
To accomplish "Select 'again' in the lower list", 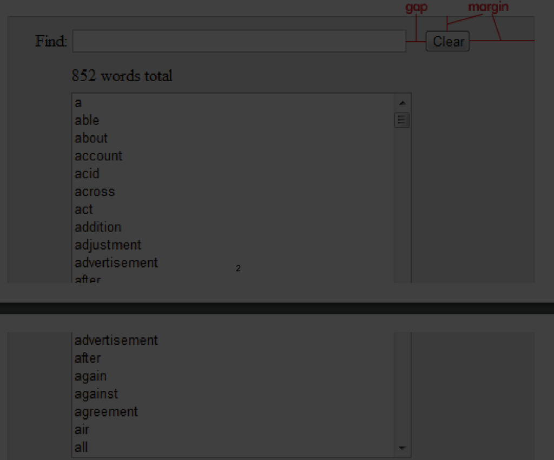I will click(x=90, y=376).
